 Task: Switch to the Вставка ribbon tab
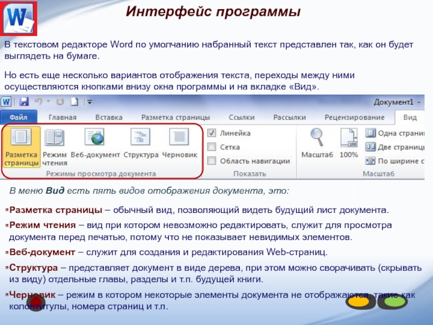click(x=109, y=117)
